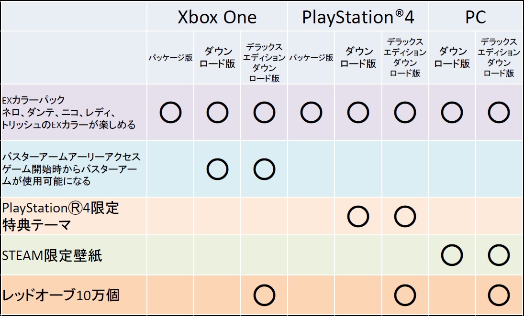Click the レッドオーブ circle under Xbox One Deluxe Edition

coord(264,295)
